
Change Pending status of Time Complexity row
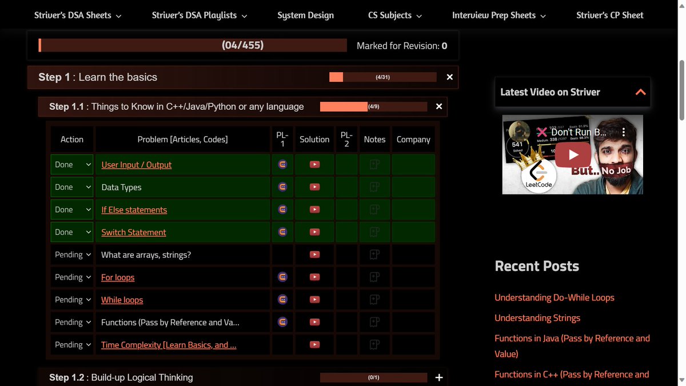[72, 345]
